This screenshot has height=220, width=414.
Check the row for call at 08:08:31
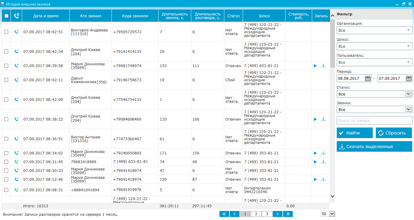click(x=6, y=190)
